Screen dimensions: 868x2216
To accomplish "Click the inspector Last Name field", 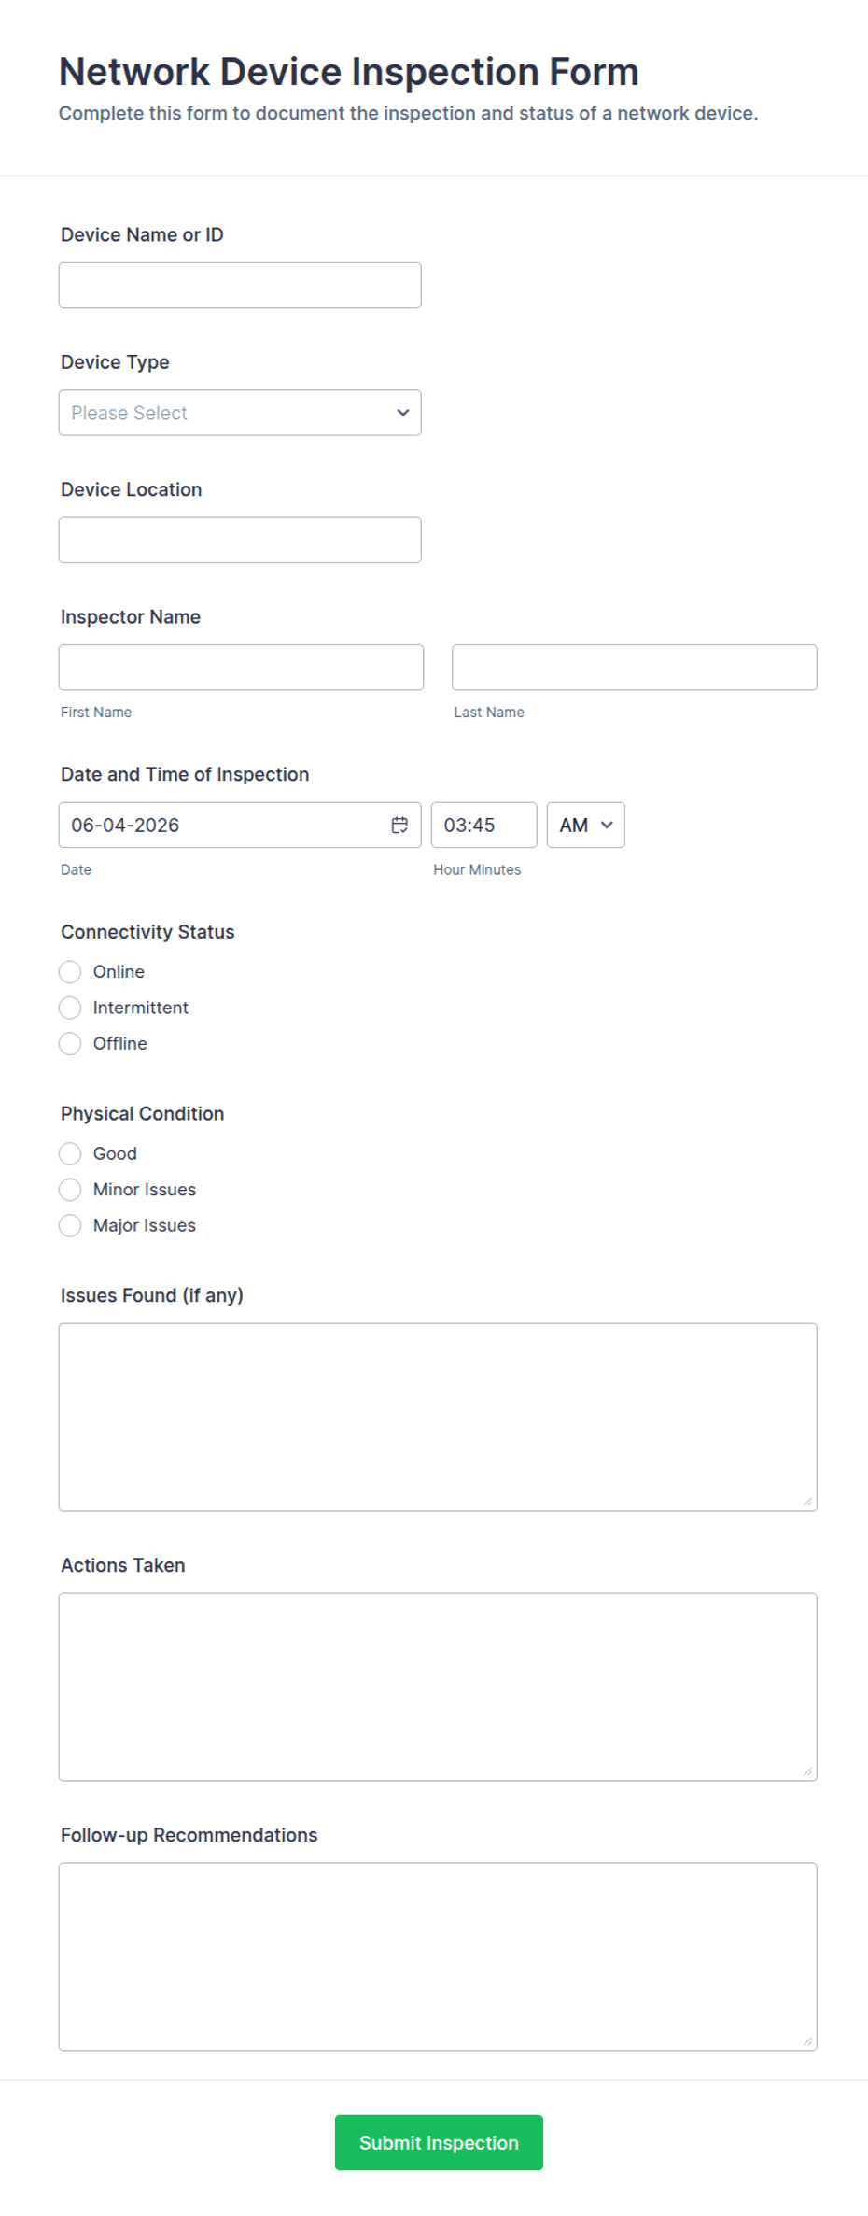I will 635,667.
